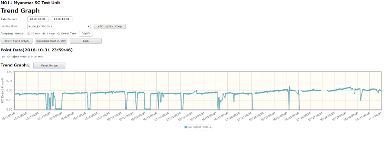Click the Back button
The width and height of the screenshot is (391, 161).
pyautogui.click(x=86, y=41)
